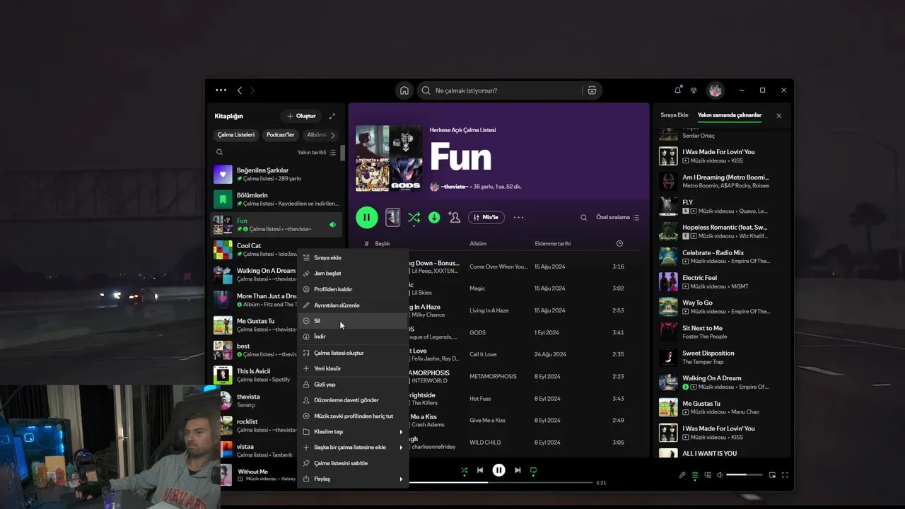Open the mini player icon
Image resolution: width=905 pixels, height=509 pixels.
[772, 475]
